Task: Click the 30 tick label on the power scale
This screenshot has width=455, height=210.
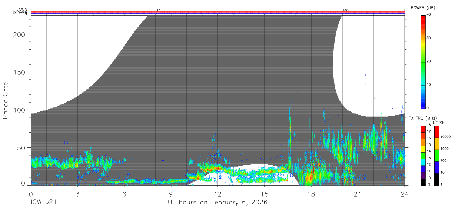Action: point(429,38)
